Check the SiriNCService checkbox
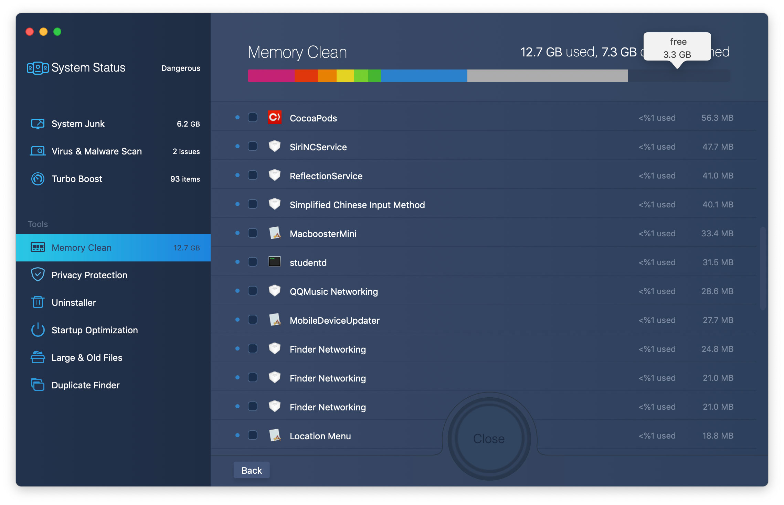Image resolution: width=784 pixels, height=505 pixels. [x=253, y=147]
